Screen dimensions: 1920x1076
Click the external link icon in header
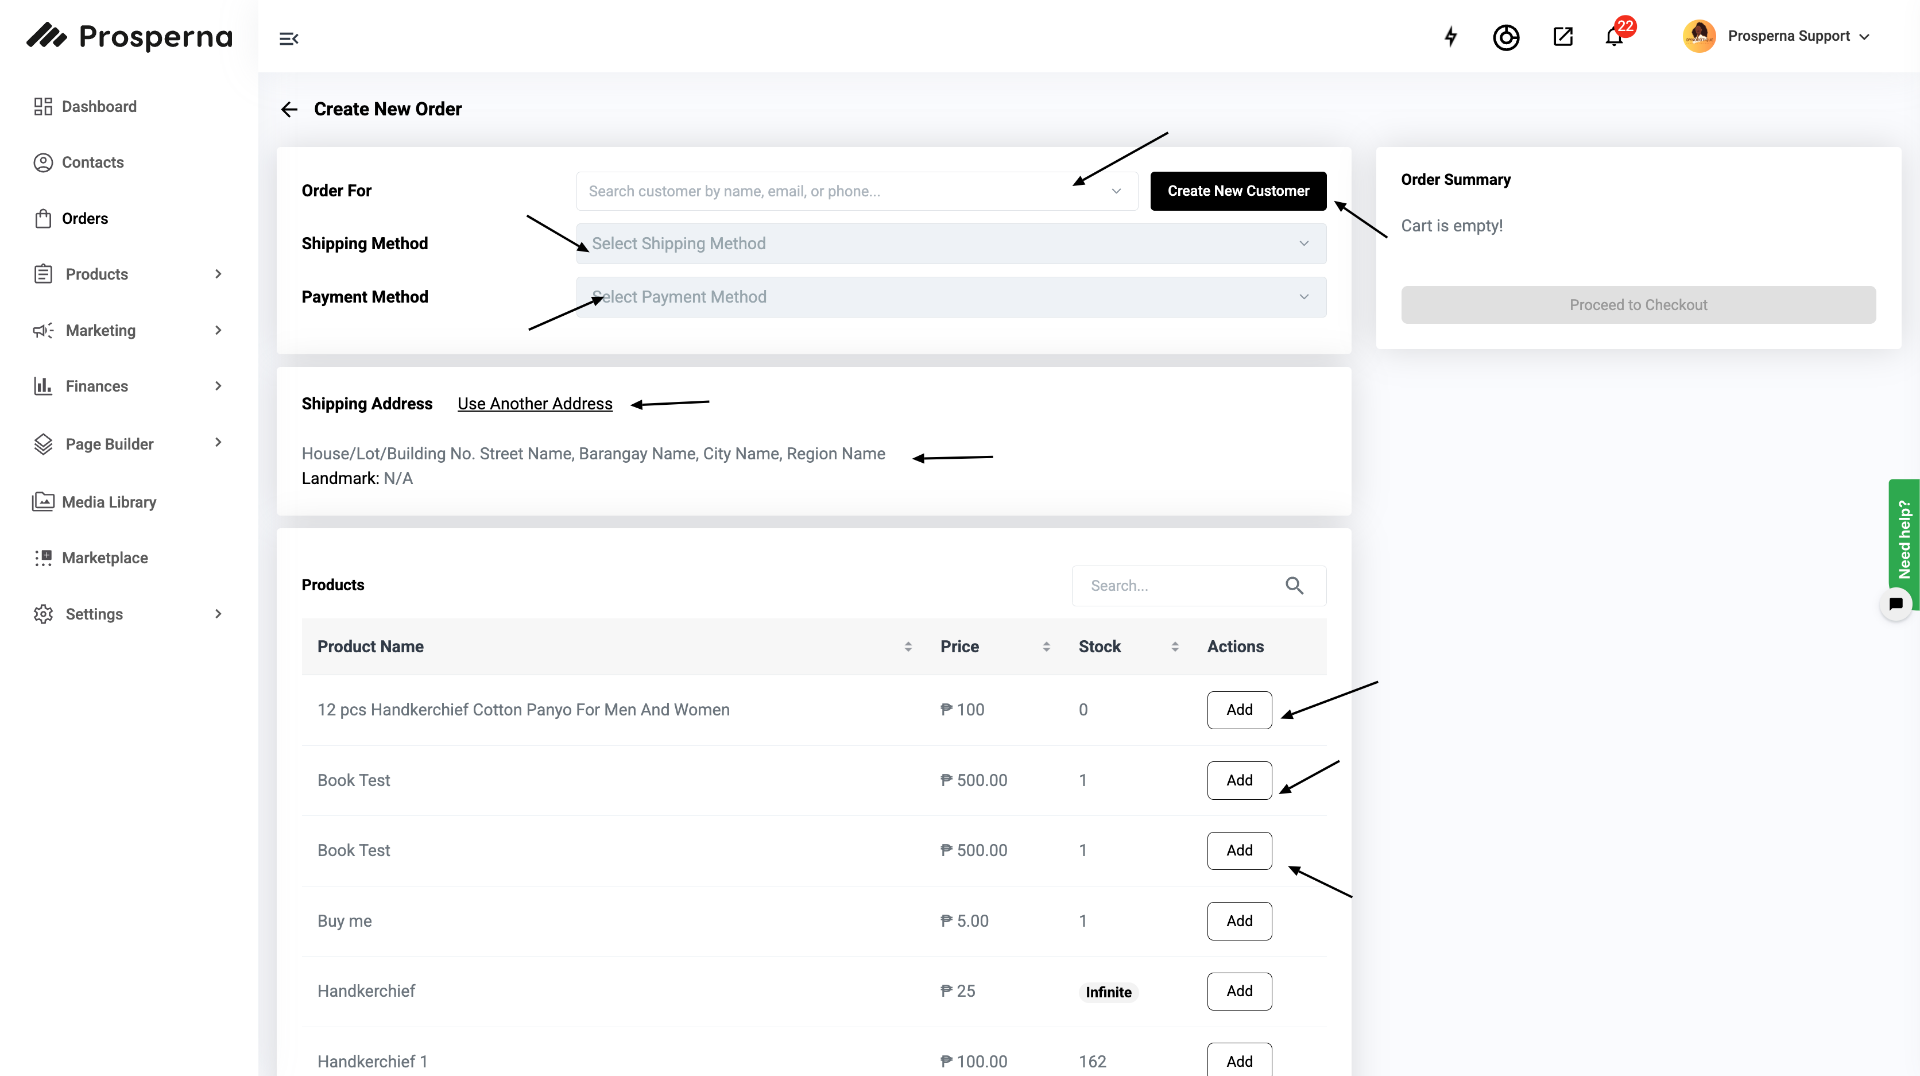pos(1563,37)
